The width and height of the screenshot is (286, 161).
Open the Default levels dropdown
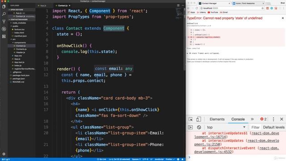tap(273, 127)
